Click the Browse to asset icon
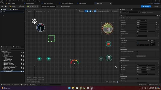 tap(6, 6)
